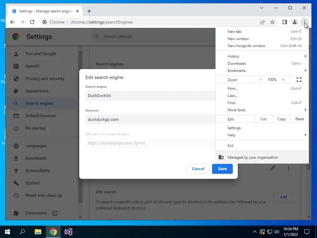The width and height of the screenshot is (317, 238).
Task: Open File Explorer from taskbar
Action: 38,232
